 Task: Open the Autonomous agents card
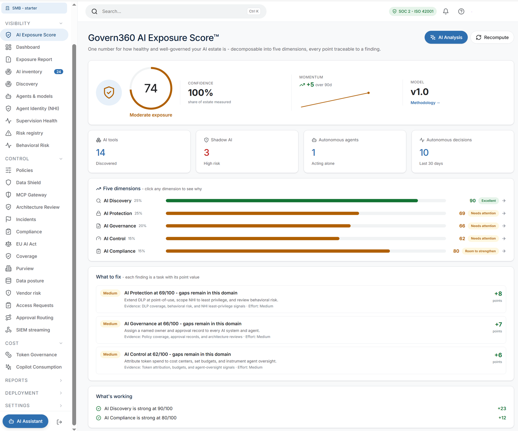tap(355, 152)
